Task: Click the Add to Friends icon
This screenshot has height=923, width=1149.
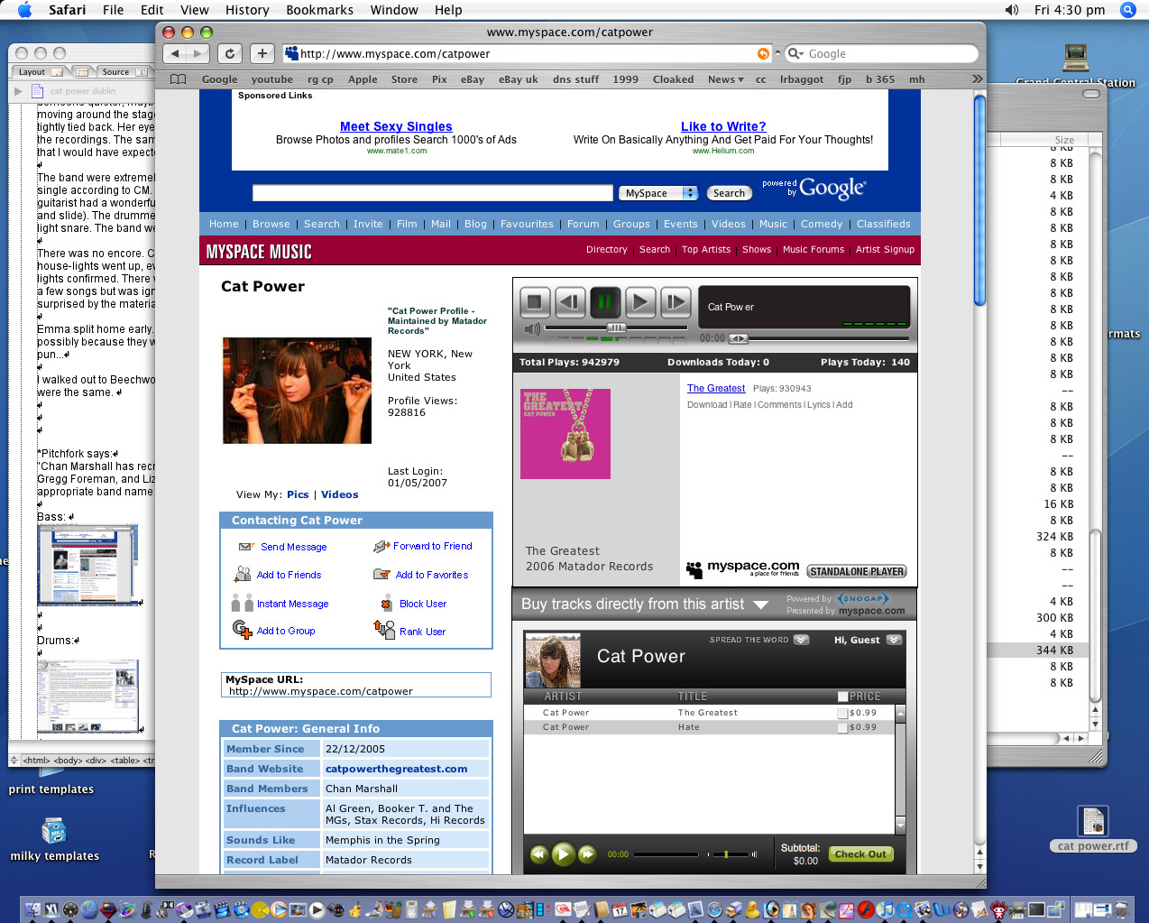Action: pos(243,574)
